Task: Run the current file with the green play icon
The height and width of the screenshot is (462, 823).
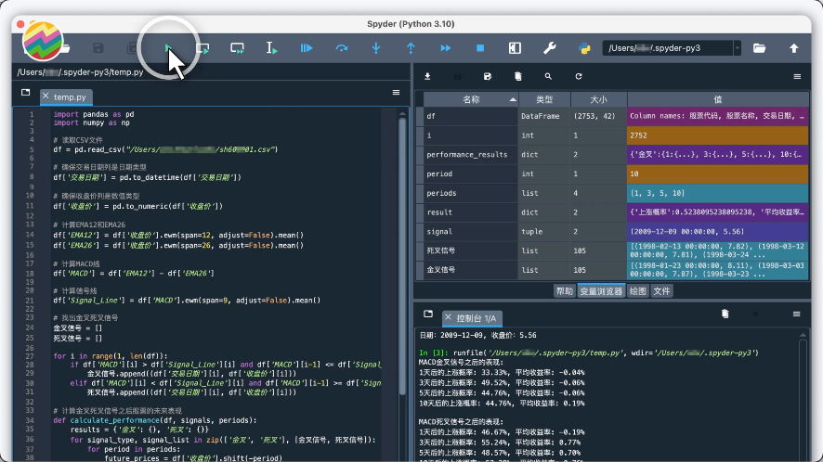Action: pos(168,48)
